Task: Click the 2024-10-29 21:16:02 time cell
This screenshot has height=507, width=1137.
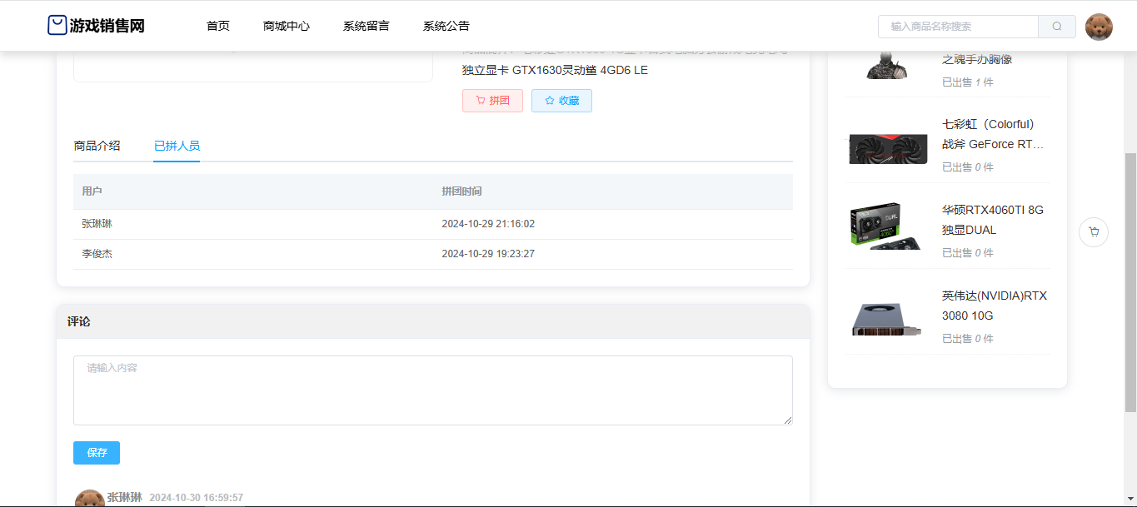Action: click(x=488, y=224)
